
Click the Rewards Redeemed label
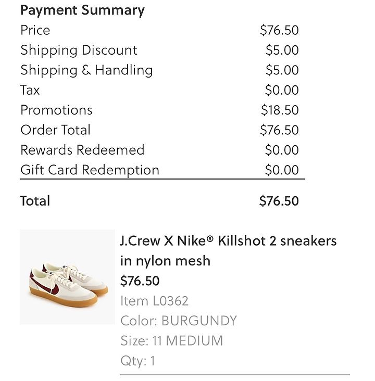(82, 150)
